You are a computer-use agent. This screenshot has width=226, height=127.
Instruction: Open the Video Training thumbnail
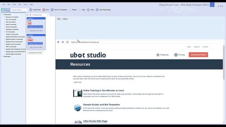[78, 93]
